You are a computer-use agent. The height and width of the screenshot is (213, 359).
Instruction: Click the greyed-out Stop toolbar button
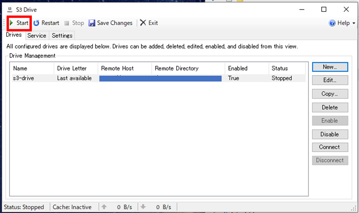point(74,23)
